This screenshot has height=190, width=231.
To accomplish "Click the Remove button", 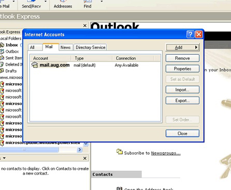I will pos(182,58).
